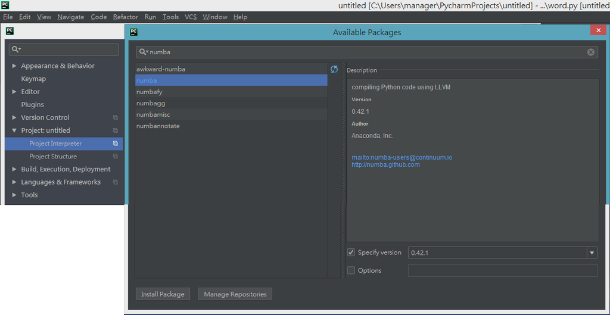
Task: Open the Run menu
Action: pos(150,17)
